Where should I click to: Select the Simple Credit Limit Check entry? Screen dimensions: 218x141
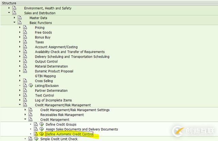click(x=59, y=139)
